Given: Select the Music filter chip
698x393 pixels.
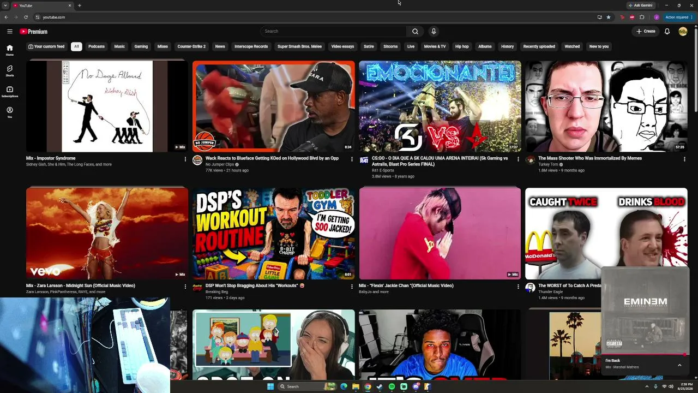Looking at the screenshot, I should [119, 46].
